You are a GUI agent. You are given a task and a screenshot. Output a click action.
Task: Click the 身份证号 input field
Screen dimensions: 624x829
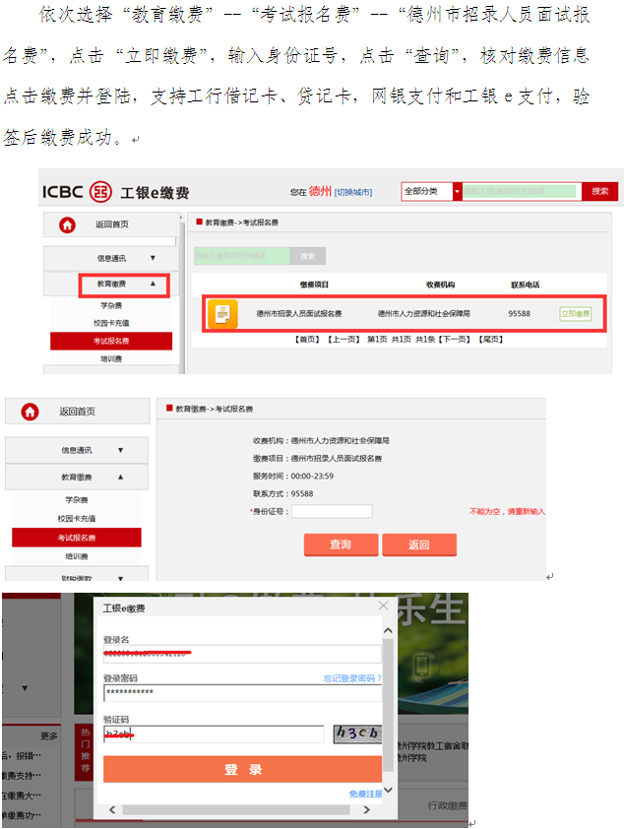tap(332, 511)
